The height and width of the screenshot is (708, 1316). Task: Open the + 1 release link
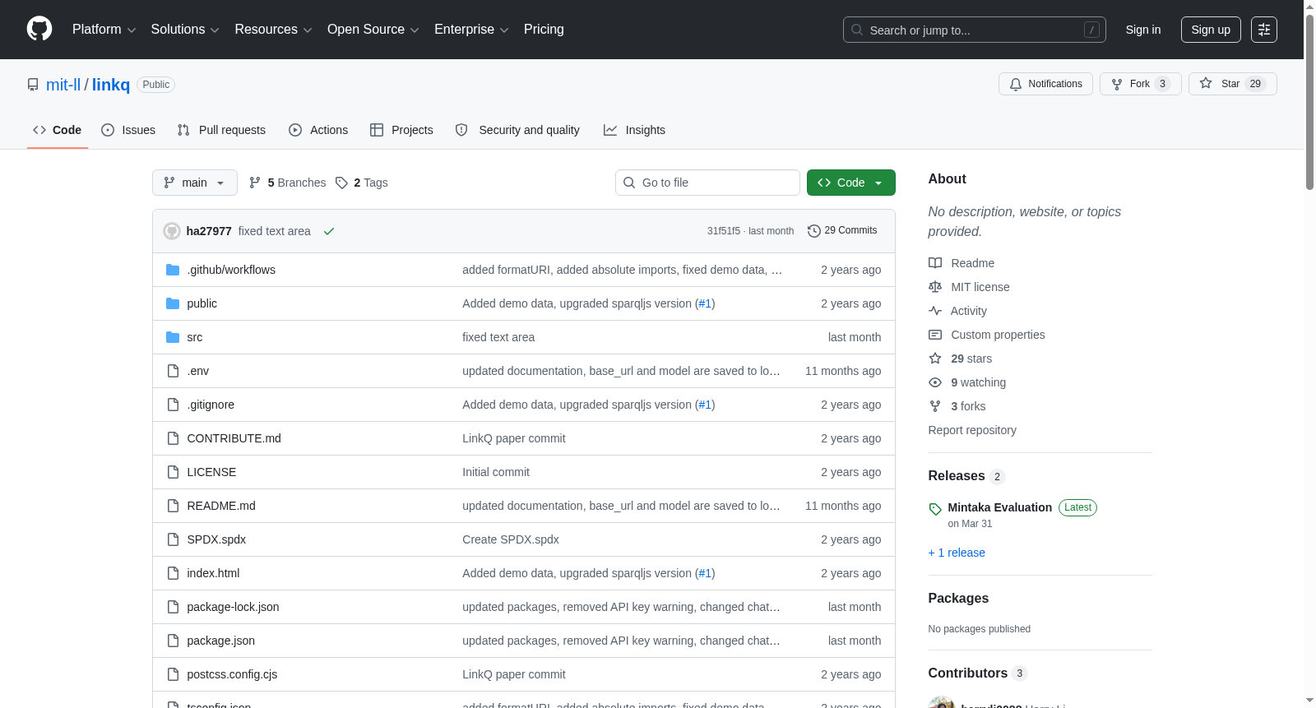[x=957, y=553]
